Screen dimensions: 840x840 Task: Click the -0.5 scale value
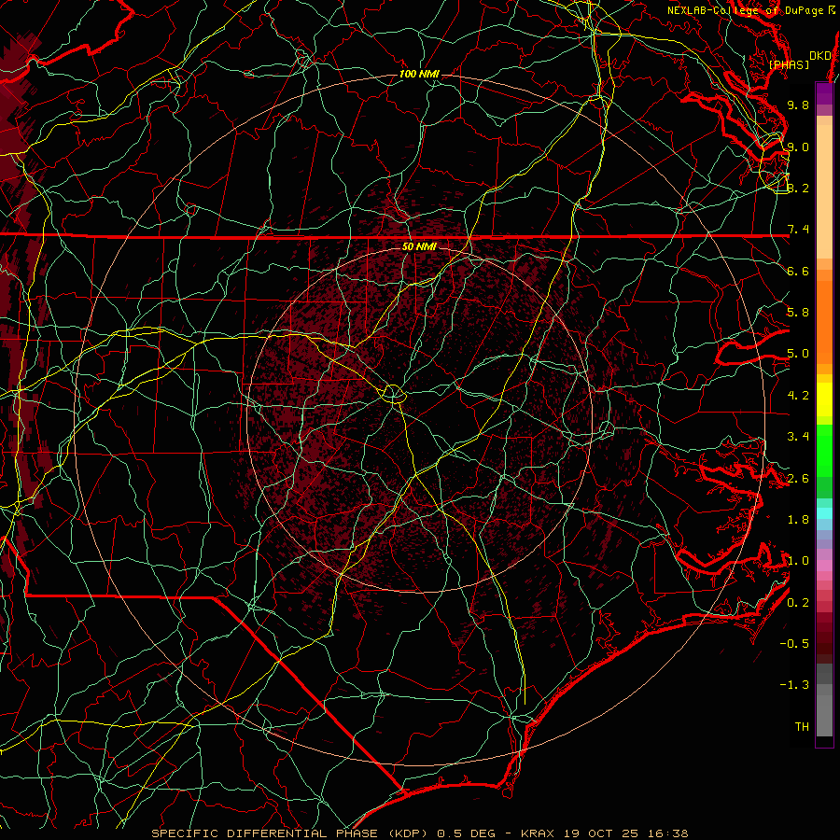point(794,644)
